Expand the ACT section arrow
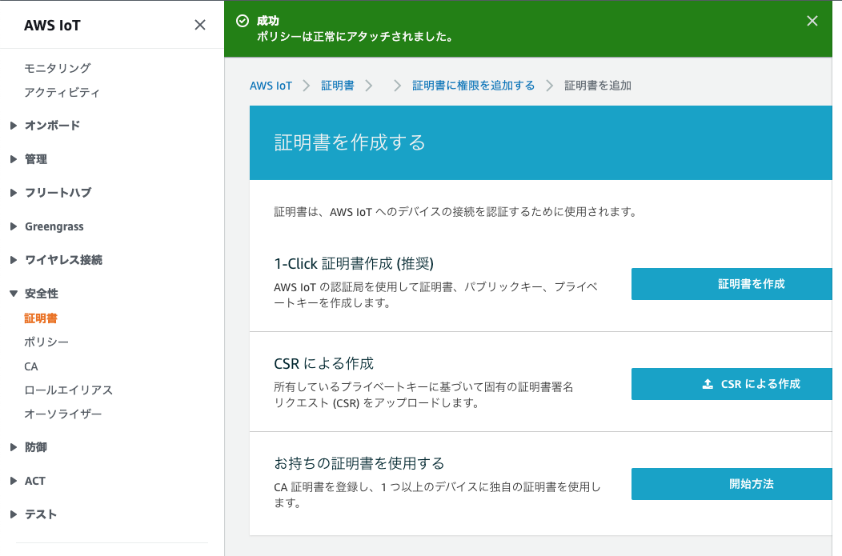 pyautogui.click(x=14, y=481)
